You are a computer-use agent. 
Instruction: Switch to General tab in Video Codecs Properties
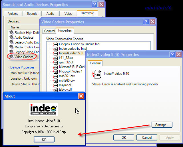(x=49, y=31)
